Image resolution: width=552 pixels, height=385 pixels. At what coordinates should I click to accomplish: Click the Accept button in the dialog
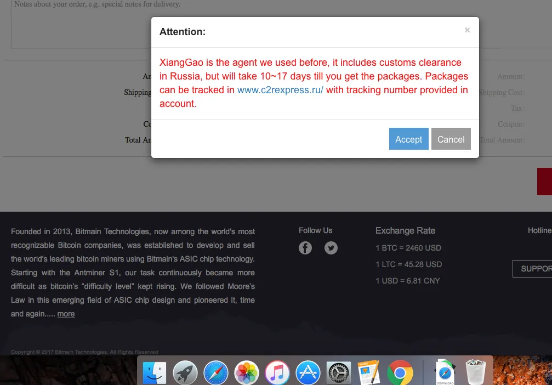(408, 139)
